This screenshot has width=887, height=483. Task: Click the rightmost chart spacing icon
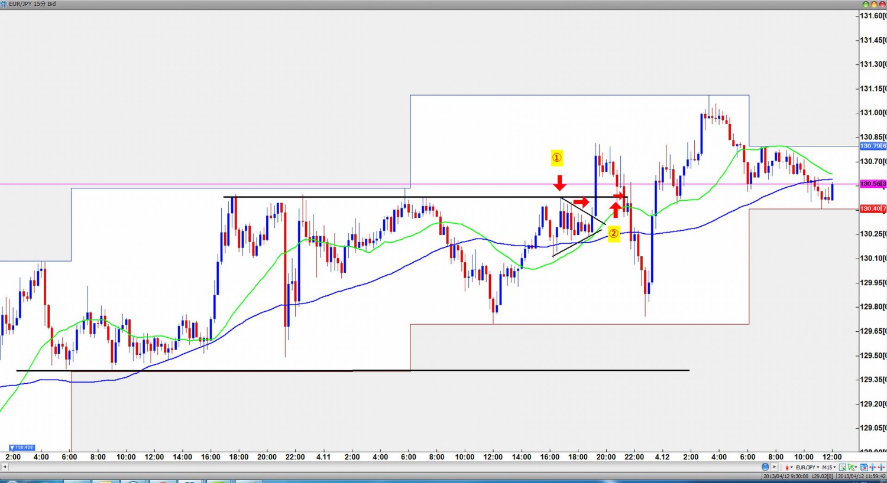click(881, 467)
